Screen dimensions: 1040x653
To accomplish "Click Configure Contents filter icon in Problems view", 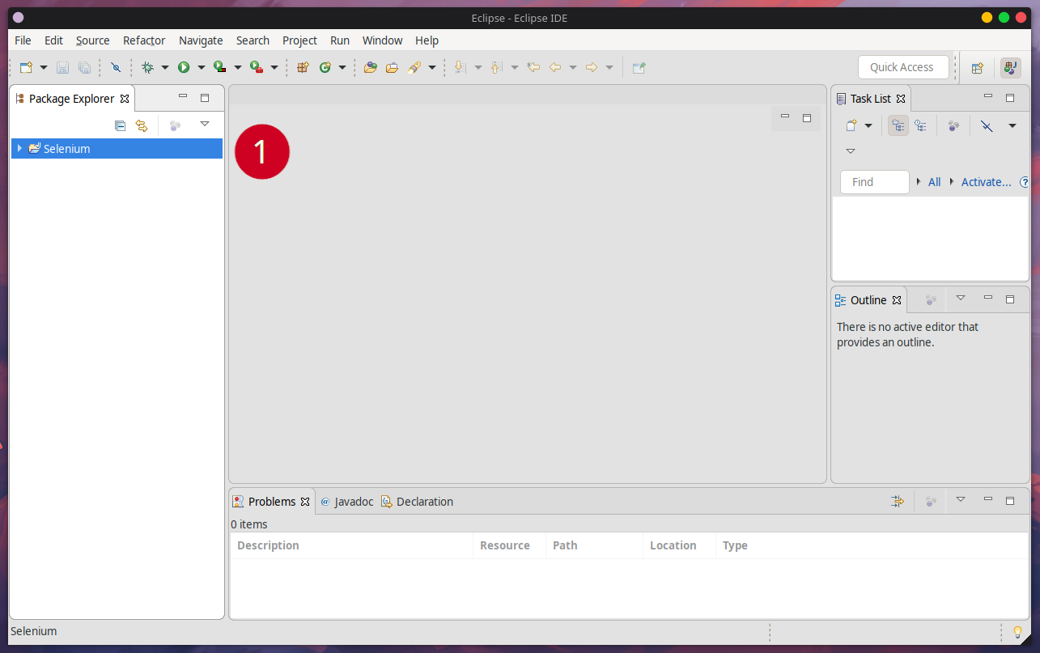I will (898, 502).
